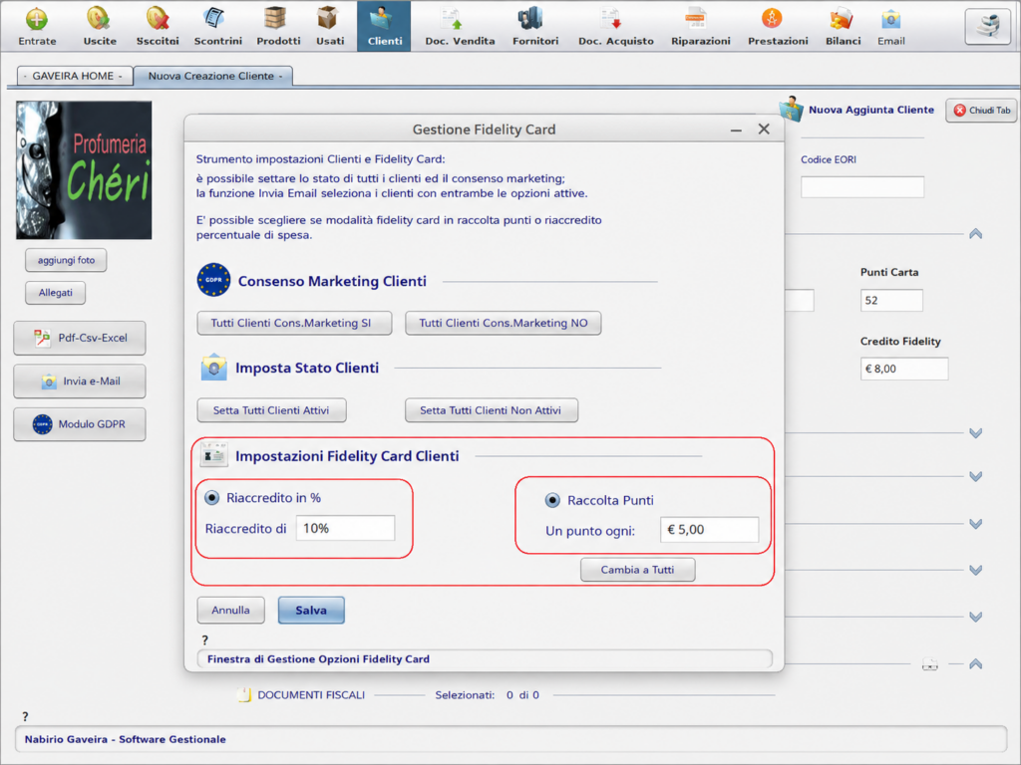
Task: Open the Prestazioni toolbar icon
Action: (778, 26)
